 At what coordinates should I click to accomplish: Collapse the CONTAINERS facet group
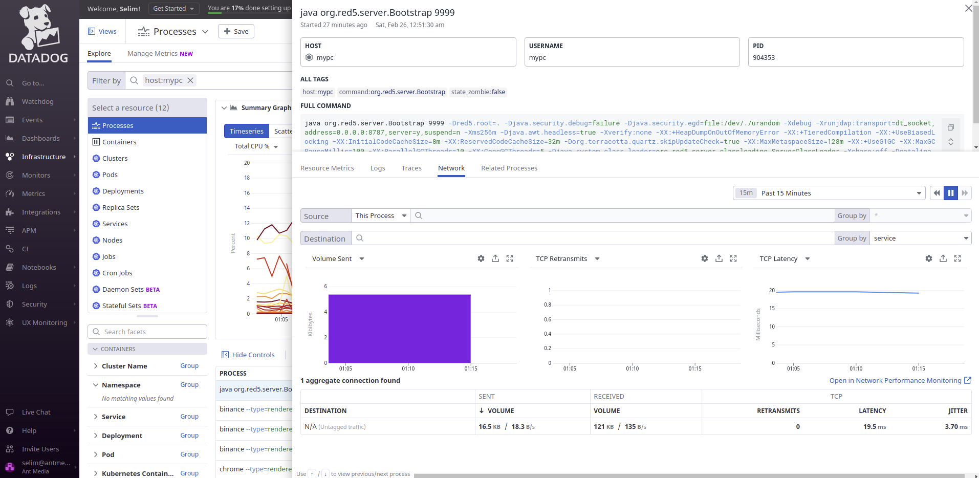95,349
